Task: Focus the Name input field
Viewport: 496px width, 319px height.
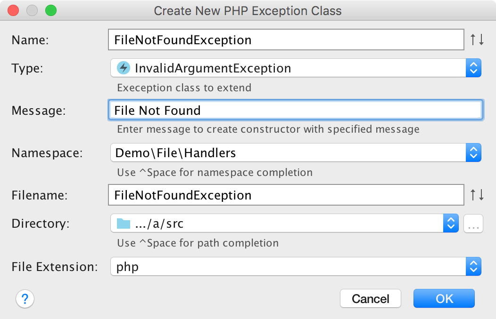Action: point(286,40)
